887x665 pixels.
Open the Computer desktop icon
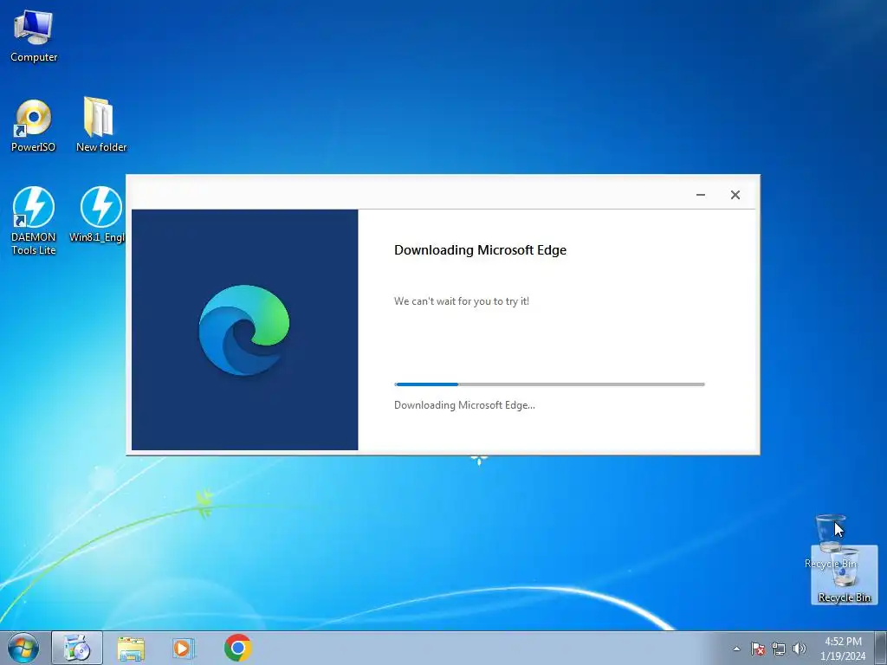(34, 36)
